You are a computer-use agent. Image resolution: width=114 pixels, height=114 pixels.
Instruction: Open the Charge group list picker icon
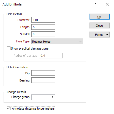pos(52,97)
